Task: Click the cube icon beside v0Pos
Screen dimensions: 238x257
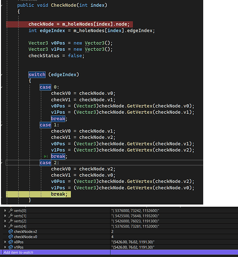Action: click(11, 242)
